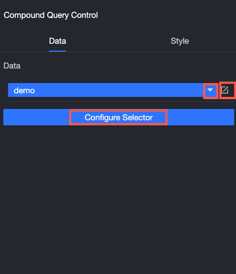Show Style settings for the control
This screenshot has width=236, height=274.
coord(180,41)
